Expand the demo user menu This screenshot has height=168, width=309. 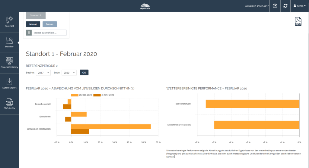[x=299, y=6]
